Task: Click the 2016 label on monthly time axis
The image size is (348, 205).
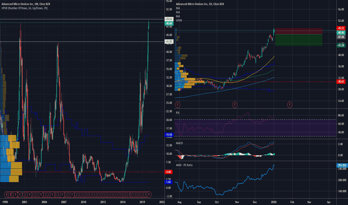Action: [123, 202]
